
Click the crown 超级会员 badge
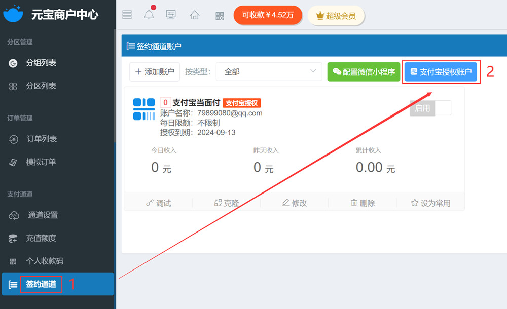point(336,15)
